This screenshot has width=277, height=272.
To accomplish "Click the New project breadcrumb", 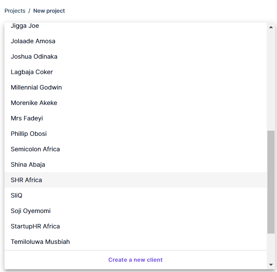I will coord(49,11).
